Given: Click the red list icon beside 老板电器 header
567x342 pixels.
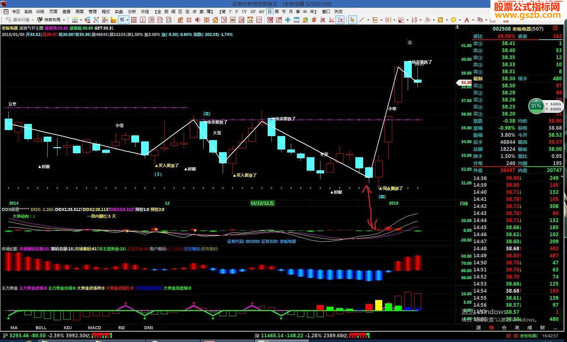Looking at the screenshot, I should [555, 28].
